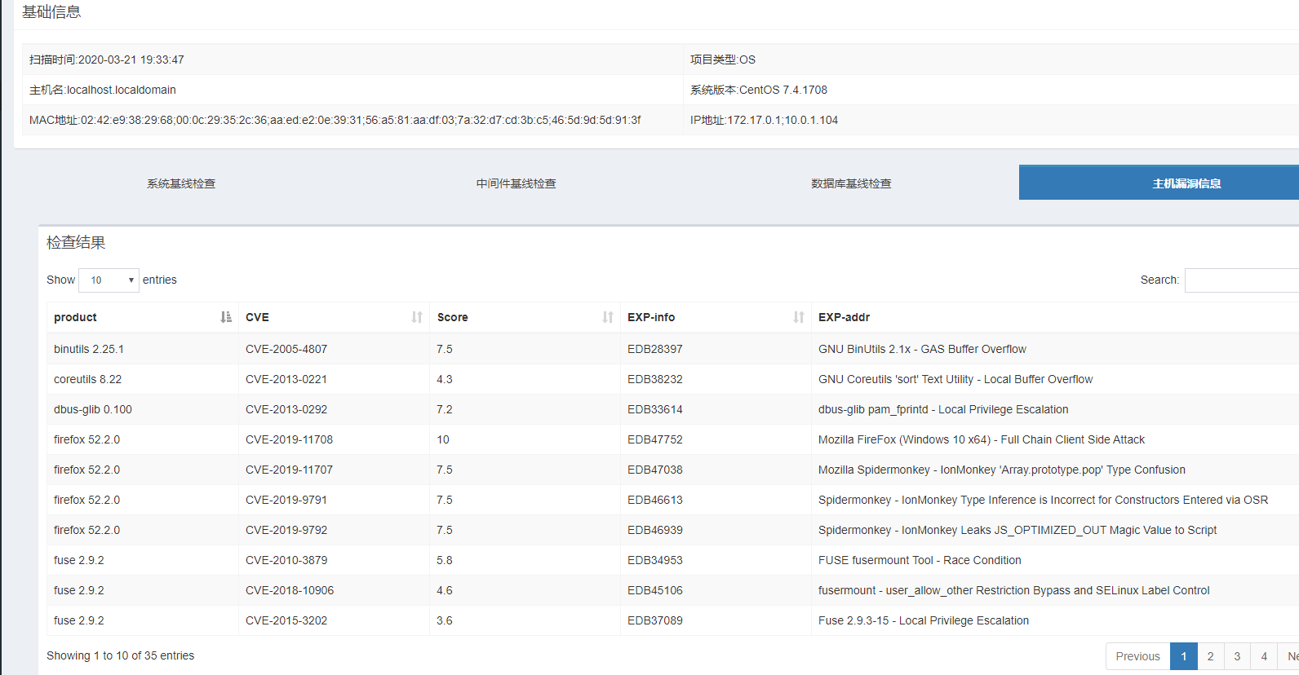Click EDB45106 exploit ID

(x=655, y=590)
